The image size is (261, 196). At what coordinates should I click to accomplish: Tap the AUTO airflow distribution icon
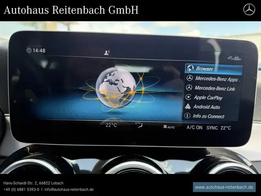coord(139,125)
